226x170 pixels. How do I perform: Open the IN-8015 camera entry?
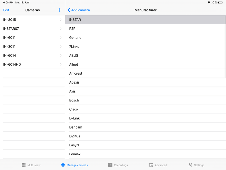pyautogui.click(x=32, y=20)
